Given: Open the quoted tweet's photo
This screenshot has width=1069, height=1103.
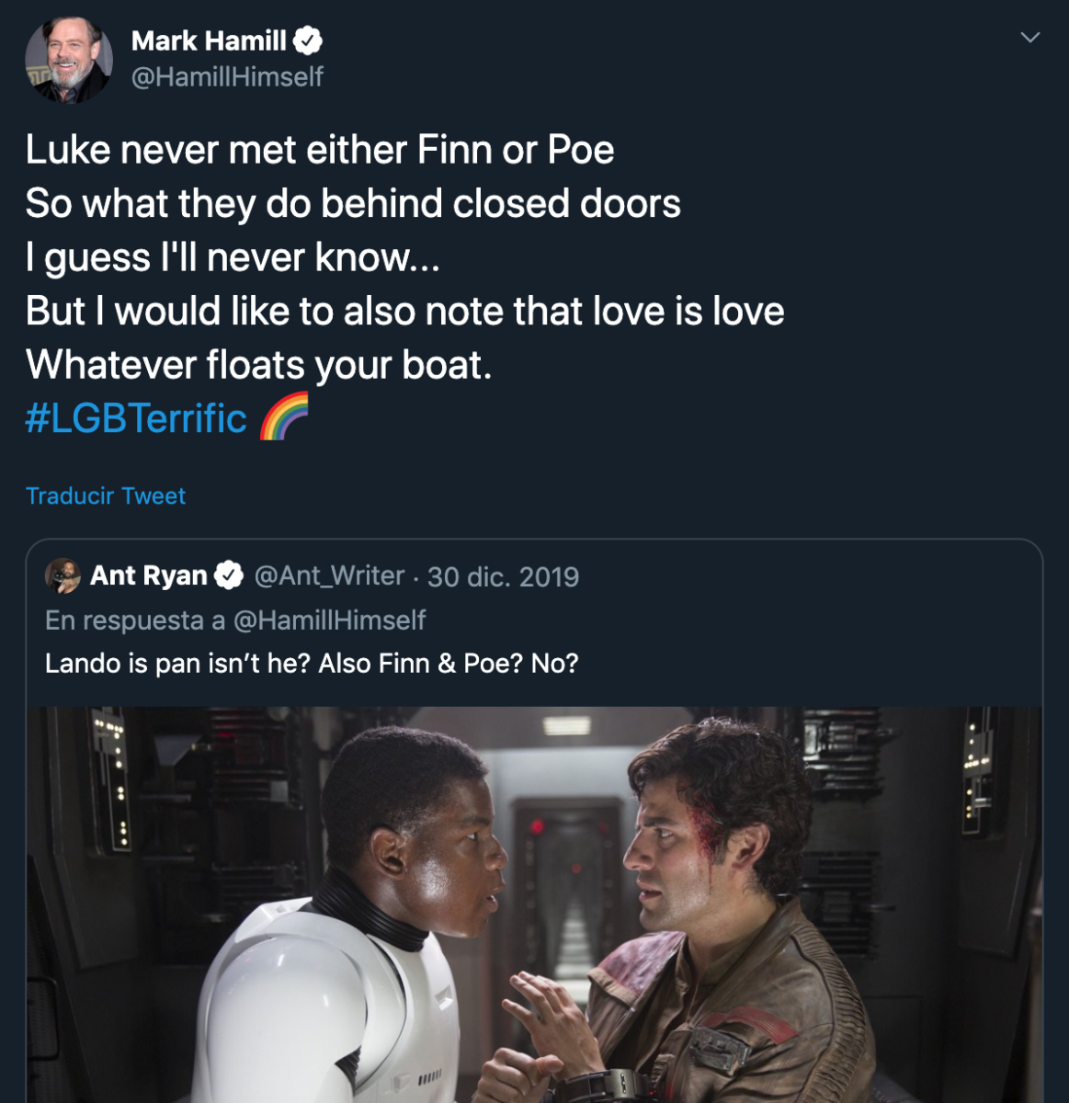Looking at the screenshot, I should (x=534, y=904).
